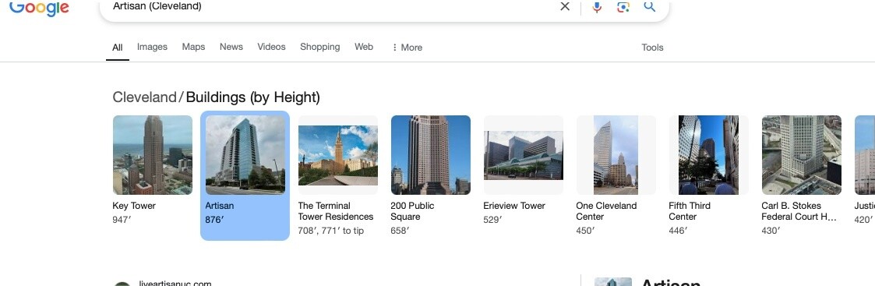875x286 pixels.
Task: Switch to the Maps tab
Action: pyautogui.click(x=194, y=47)
